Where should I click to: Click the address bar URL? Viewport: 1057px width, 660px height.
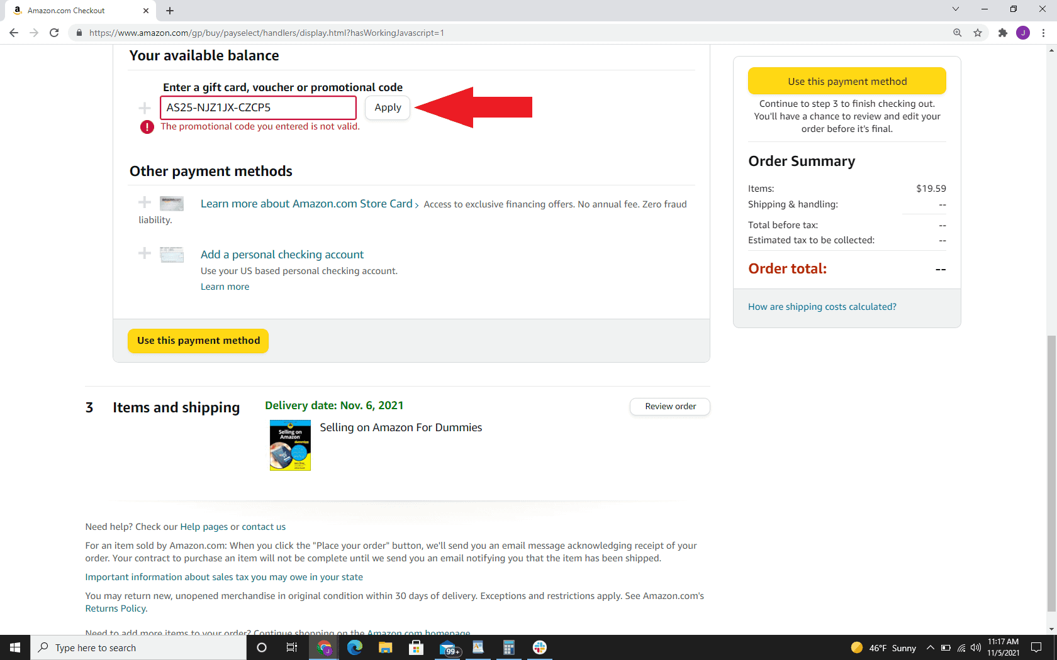(267, 33)
